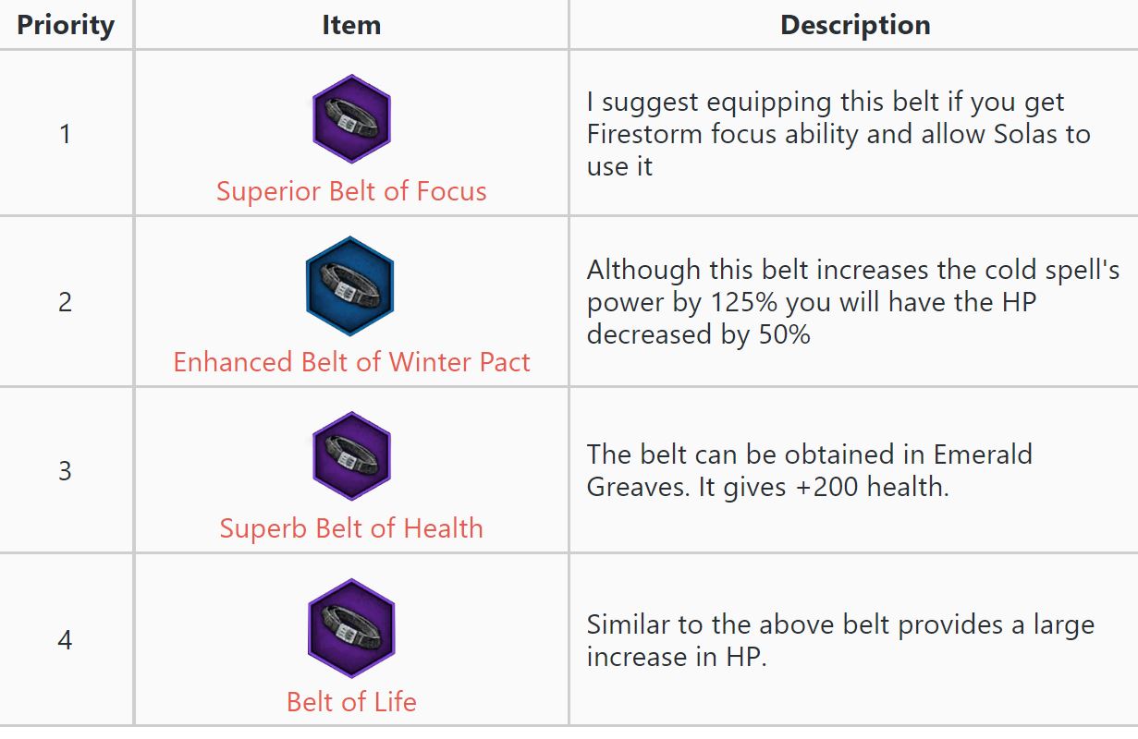The width and height of the screenshot is (1138, 739).
Task: Click priority number 4 cell
Action: pos(65,640)
